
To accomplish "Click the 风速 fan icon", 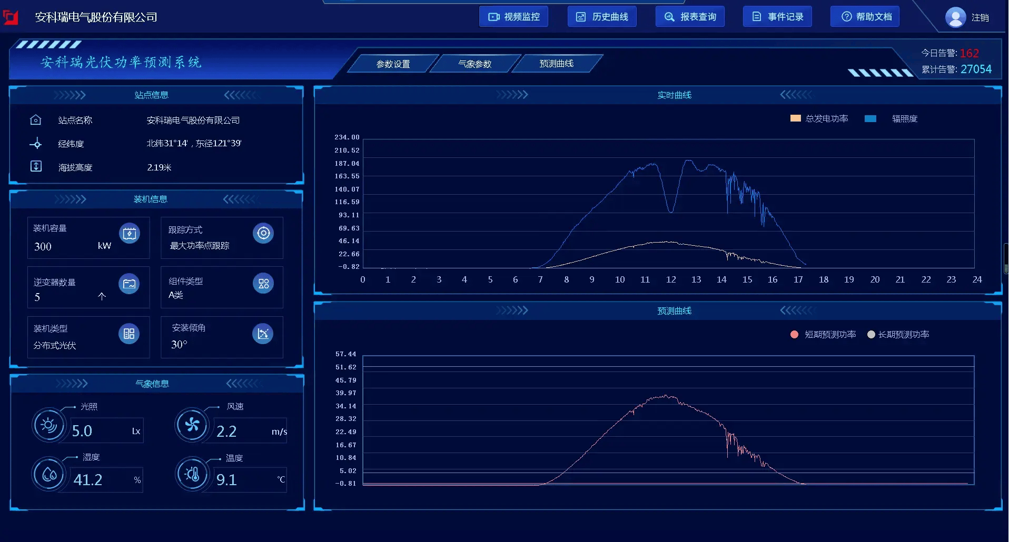I will pyautogui.click(x=192, y=425).
